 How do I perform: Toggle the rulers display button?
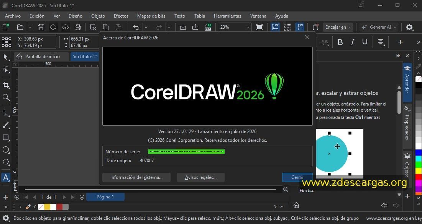point(275,27)
